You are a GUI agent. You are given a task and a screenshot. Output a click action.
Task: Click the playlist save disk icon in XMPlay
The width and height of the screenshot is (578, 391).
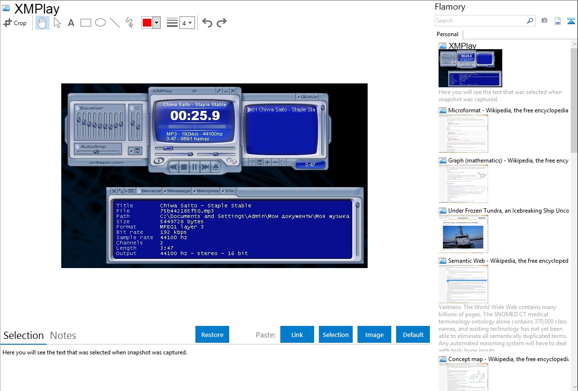(x=260, y=162)
